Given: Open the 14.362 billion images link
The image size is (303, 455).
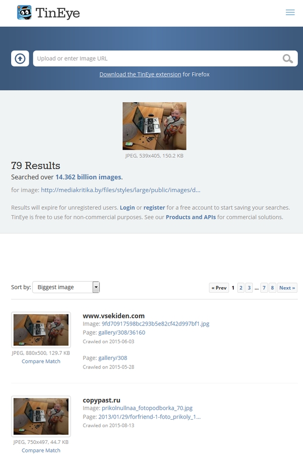Looking at the screenshot, I should pyautogui.click(x=89, y=177).
